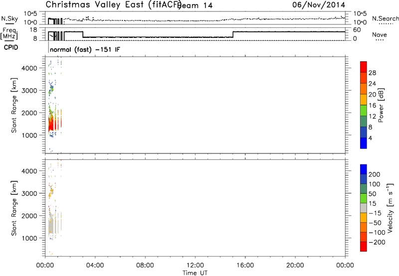Click the red top of the Power colorbar
The height and width of the screenshot is (276, 399).
point(364,67)
